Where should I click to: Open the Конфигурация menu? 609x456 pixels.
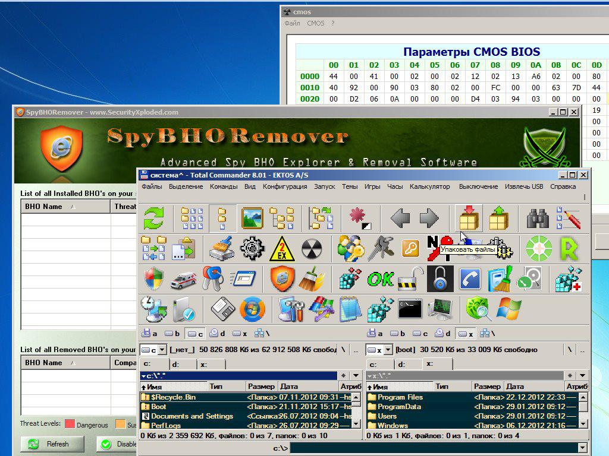pyautogui.click(x=285, y=186)
